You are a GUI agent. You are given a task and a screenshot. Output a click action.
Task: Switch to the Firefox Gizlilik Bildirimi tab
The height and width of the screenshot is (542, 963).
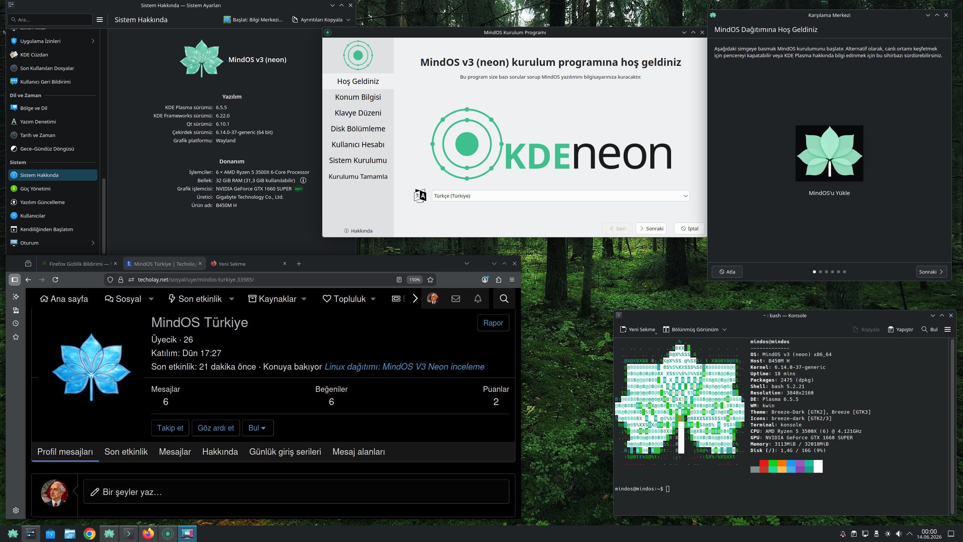tap(80, 264)
